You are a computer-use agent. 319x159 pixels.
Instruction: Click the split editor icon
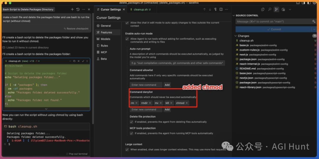(x=221, y=9)
